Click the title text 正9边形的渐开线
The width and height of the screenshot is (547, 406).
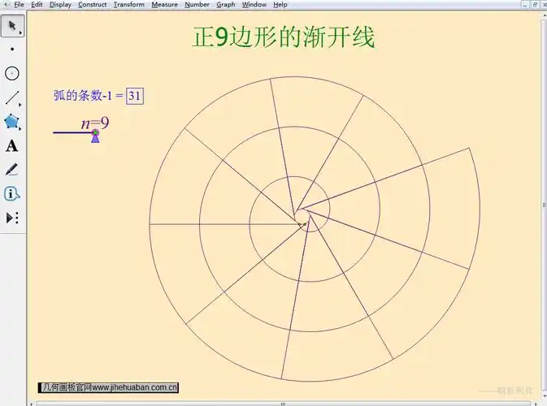coord(284,37)
